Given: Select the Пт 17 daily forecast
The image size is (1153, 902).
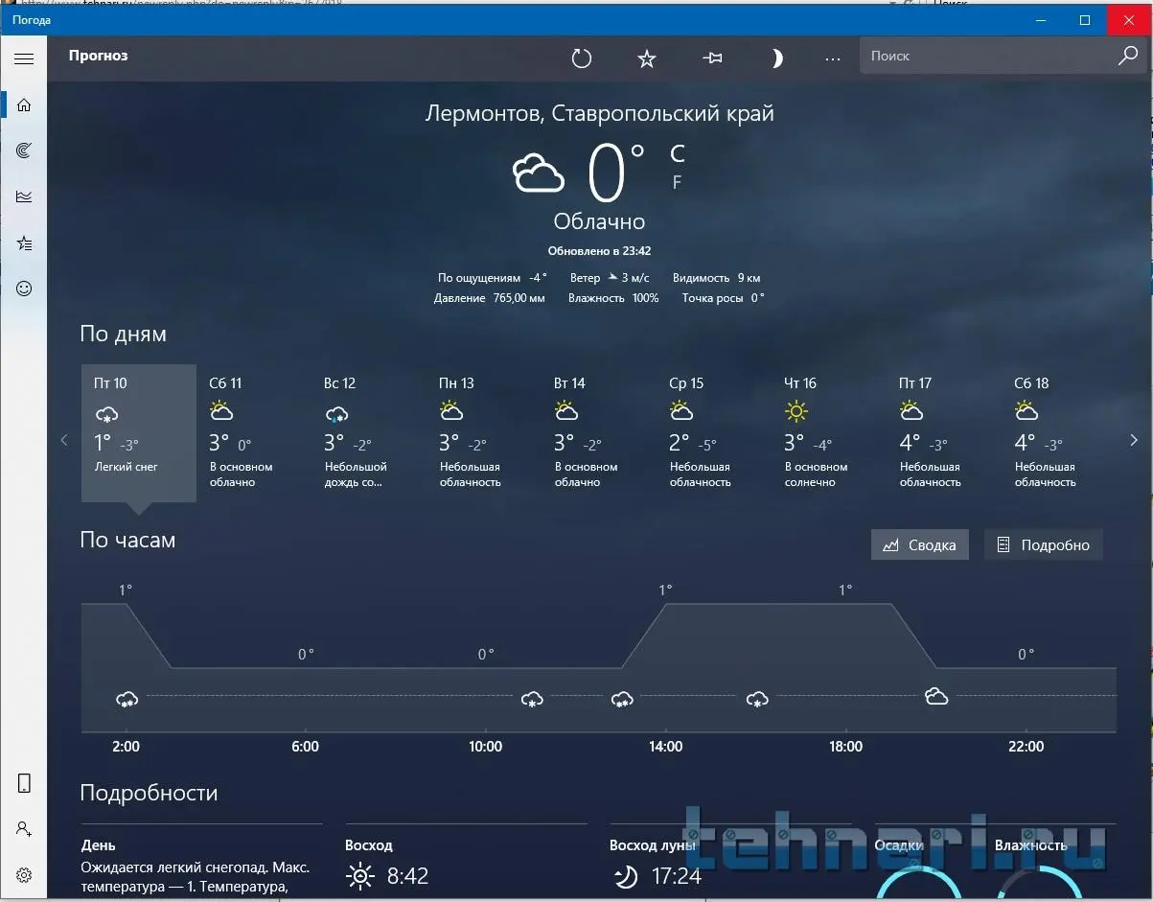Looking at the screenshot, I should tap(944, 433).
